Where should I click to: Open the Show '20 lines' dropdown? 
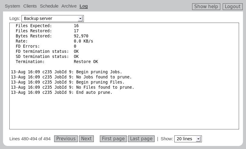pyautogui.click(x=188, y=139)
